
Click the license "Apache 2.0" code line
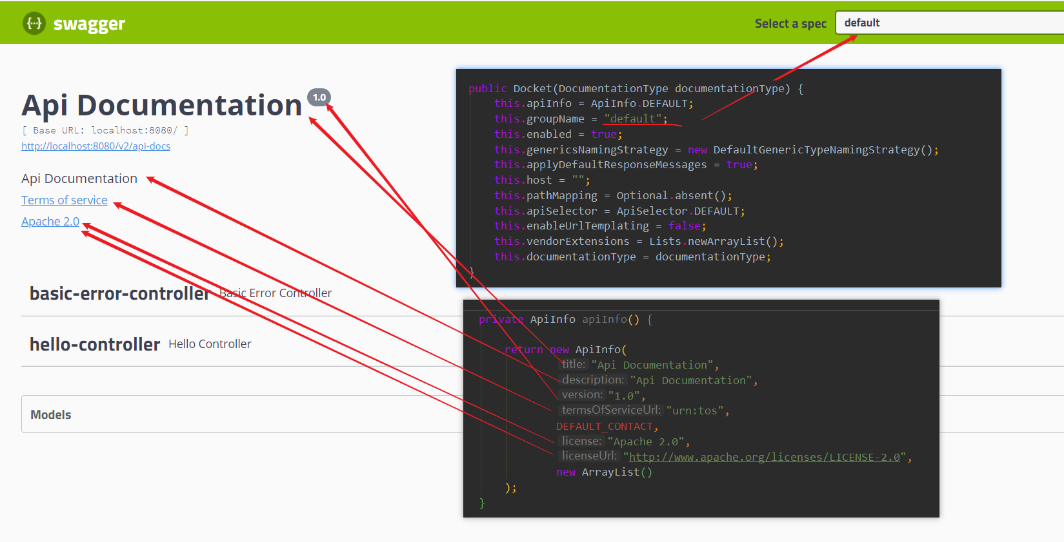(625, 441)
